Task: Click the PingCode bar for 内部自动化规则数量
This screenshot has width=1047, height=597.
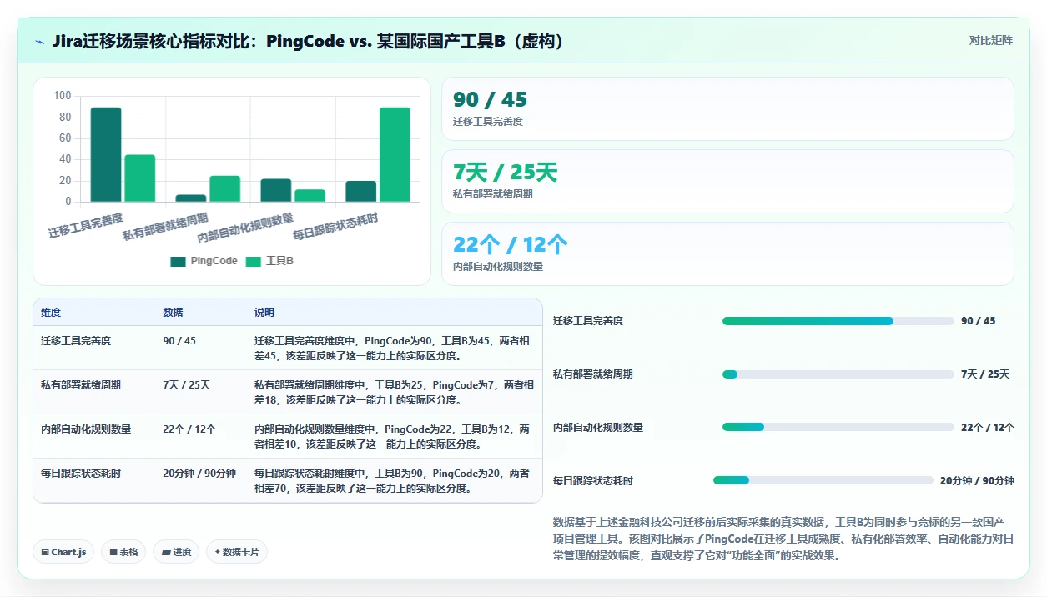Action: [276, 190]
